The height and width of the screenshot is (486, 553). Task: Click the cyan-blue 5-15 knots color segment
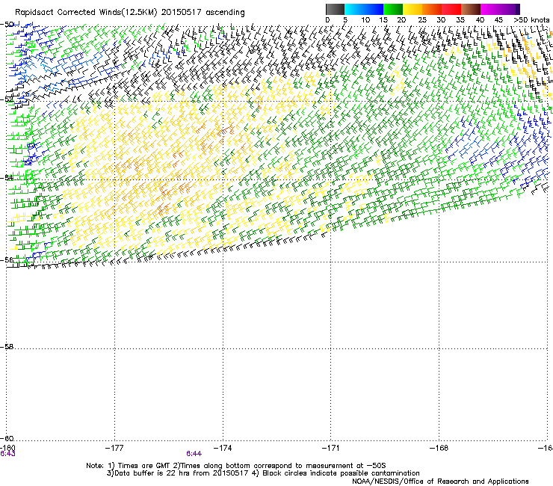(364, 9)
